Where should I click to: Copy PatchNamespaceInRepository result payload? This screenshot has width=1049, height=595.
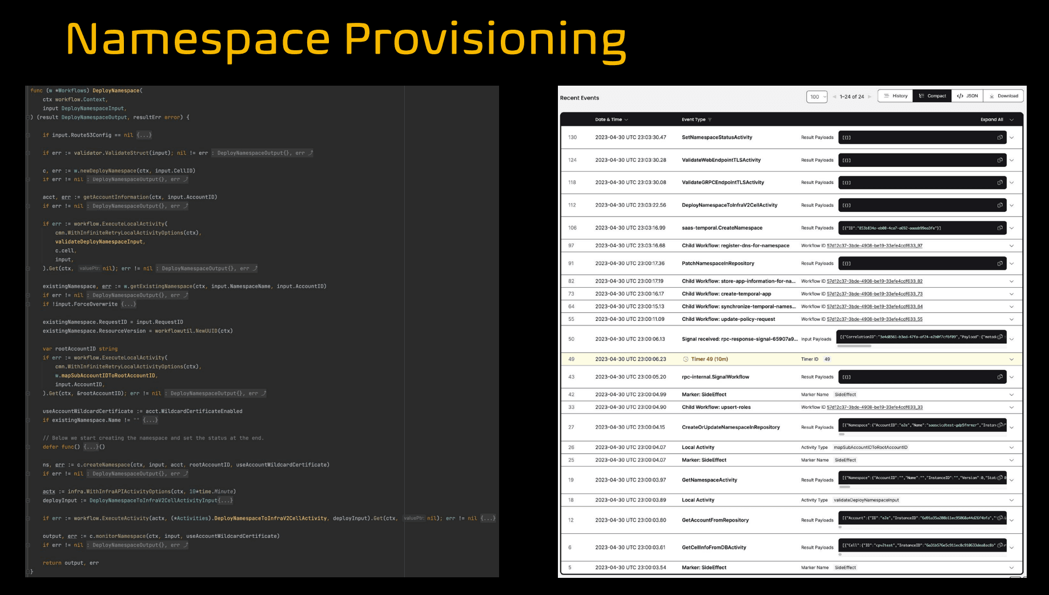(1000, 264)
